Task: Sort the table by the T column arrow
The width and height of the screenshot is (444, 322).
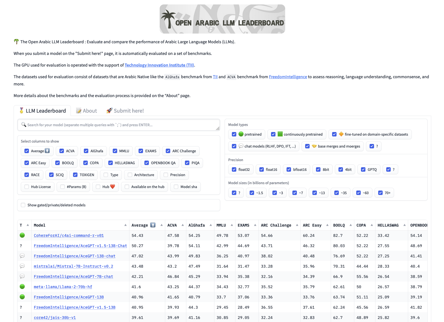Action: (x=28, y=225)
